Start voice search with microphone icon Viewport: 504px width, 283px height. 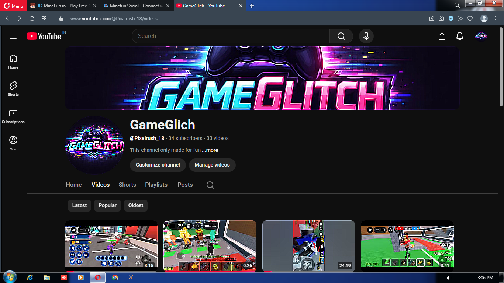tap(366, 36)
